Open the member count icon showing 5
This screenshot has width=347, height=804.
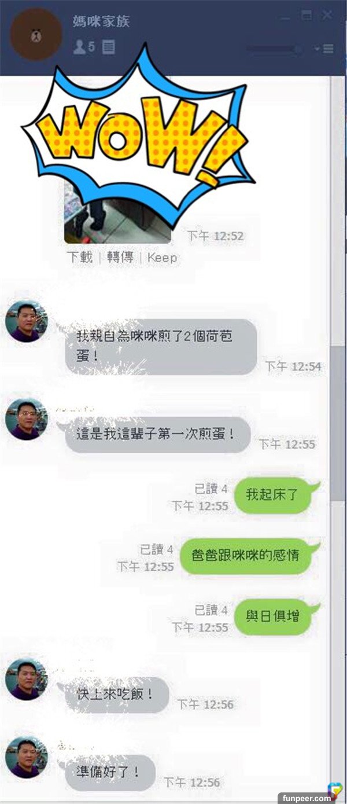click(84, 47)
